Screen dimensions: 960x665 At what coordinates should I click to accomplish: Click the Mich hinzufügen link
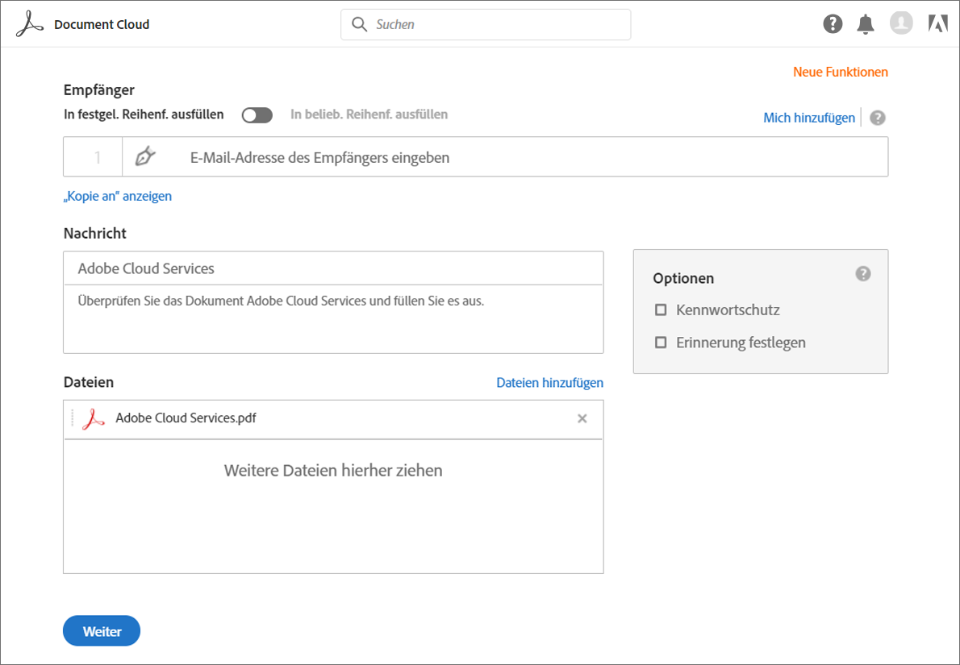[x=809, y=118]
